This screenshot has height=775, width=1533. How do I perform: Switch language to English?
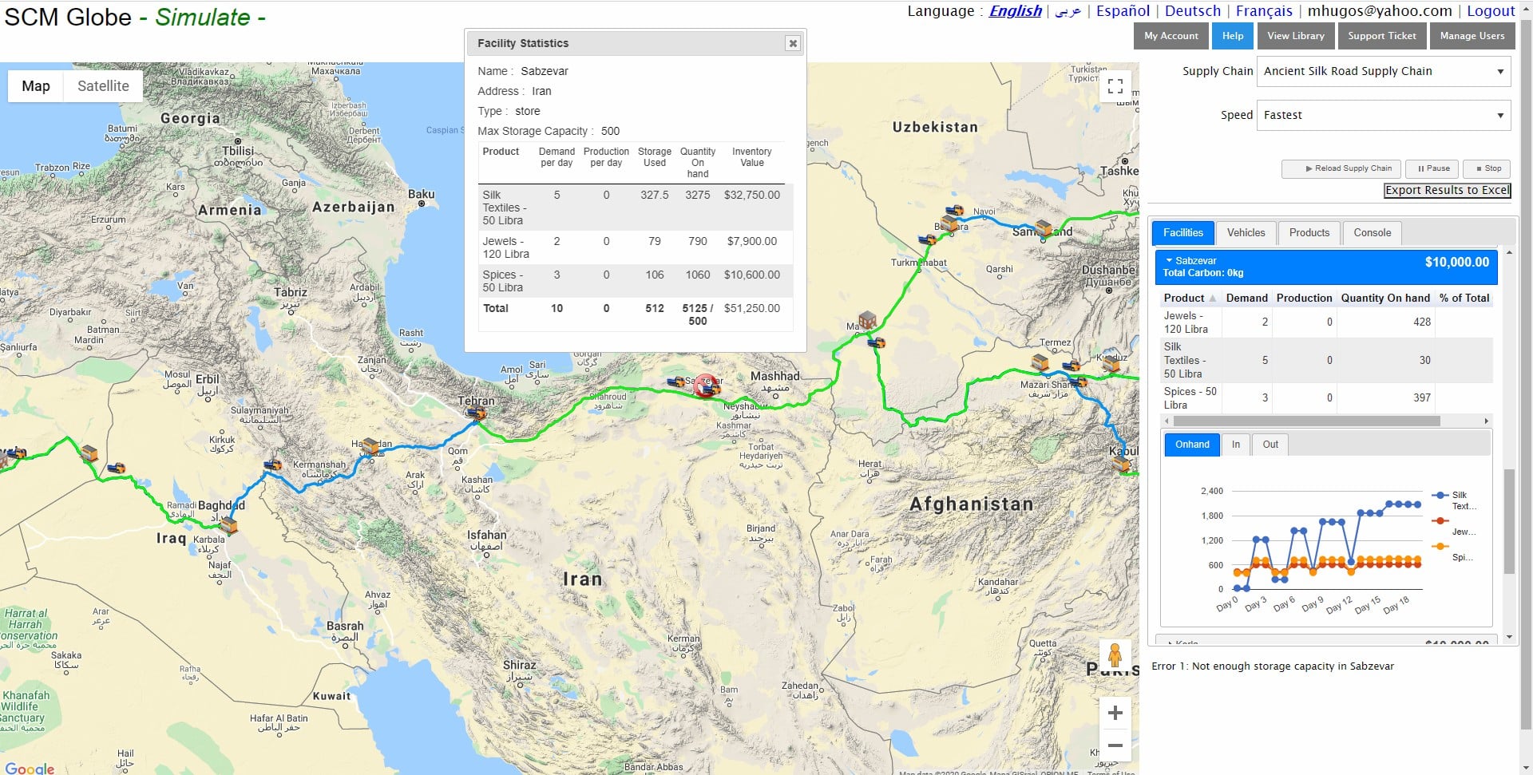1015,11
